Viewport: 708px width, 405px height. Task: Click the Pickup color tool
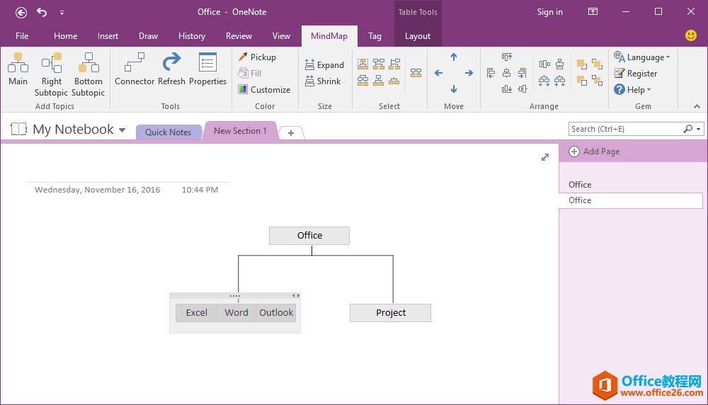pyautogui.click(x=257, y=57)
